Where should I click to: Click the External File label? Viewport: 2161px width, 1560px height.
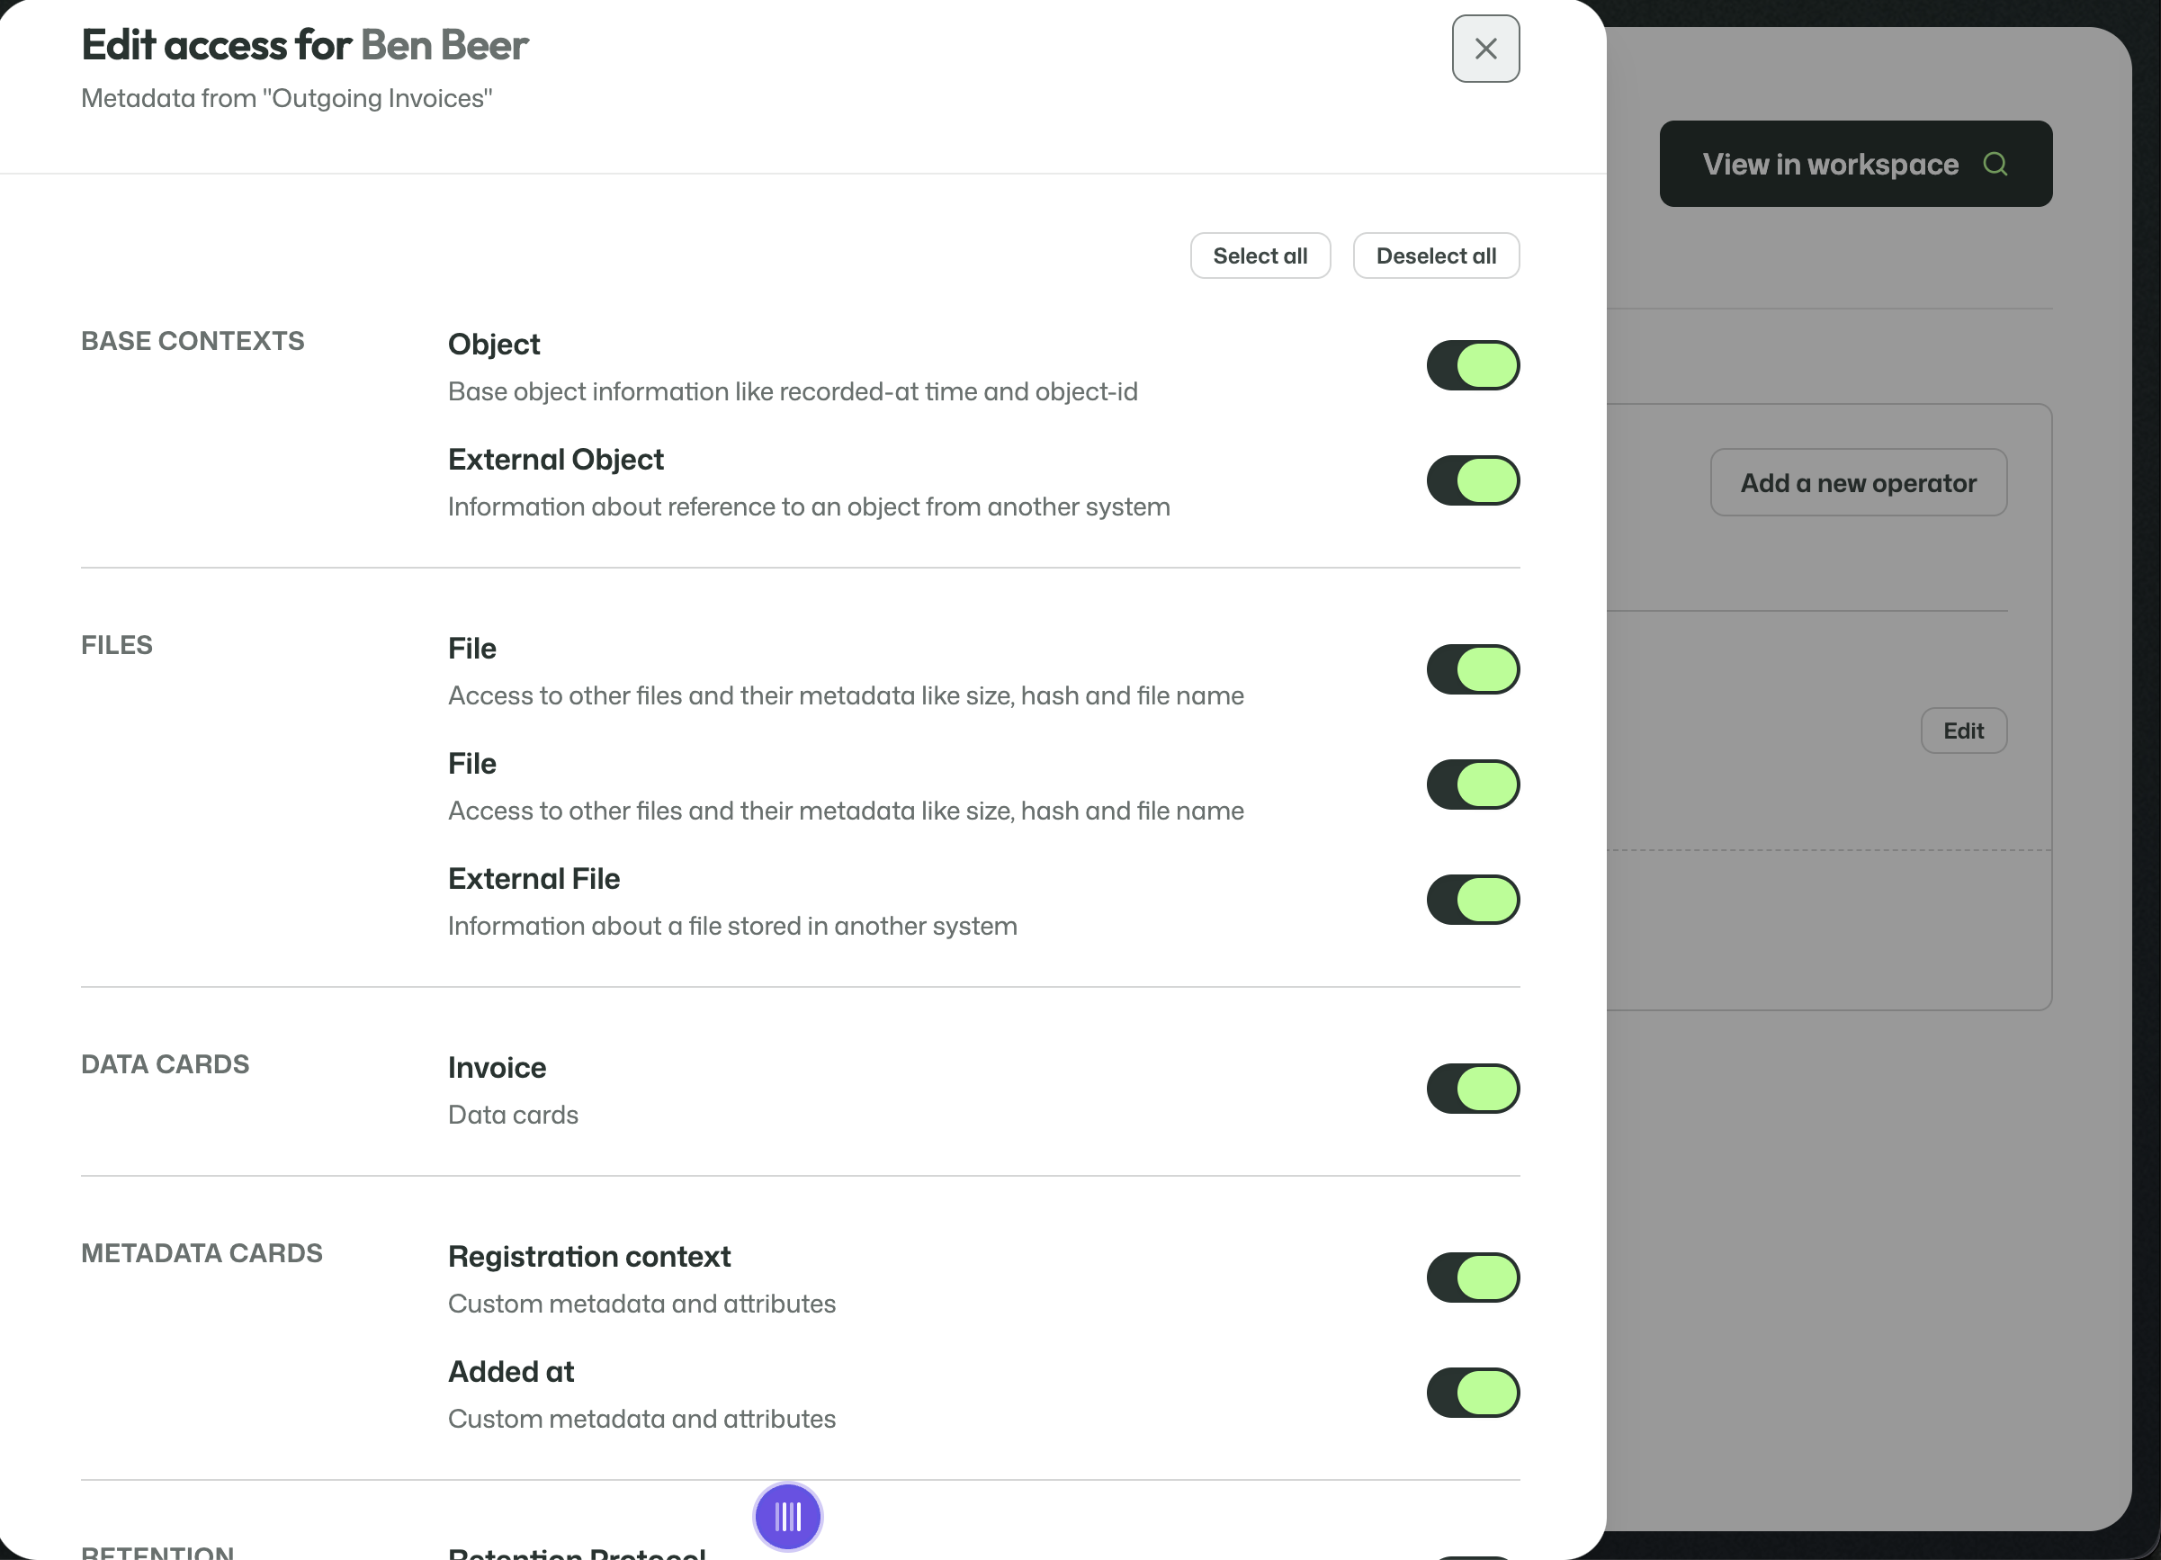coord(534,879)
